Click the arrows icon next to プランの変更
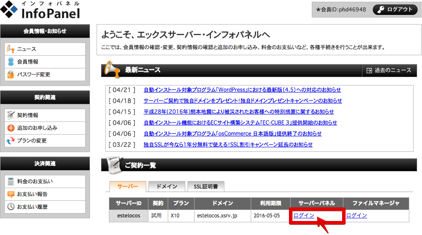 (11, 140)
